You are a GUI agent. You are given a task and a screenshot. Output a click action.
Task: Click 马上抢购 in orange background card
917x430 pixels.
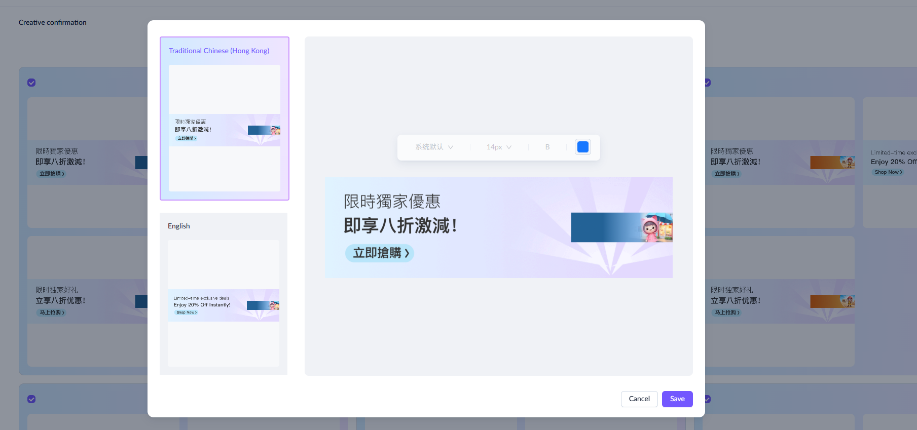coord(727,312)
